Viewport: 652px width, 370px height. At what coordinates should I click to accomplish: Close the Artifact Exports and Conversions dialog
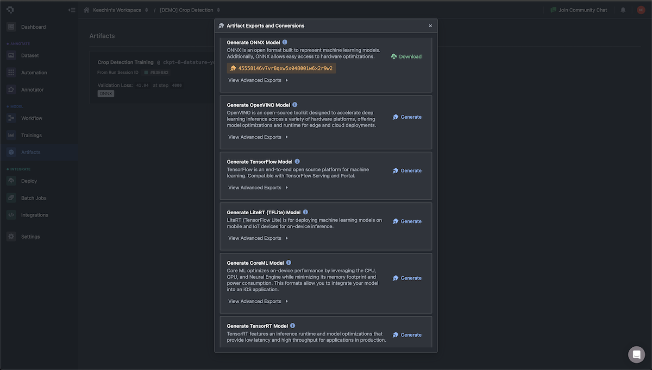click(x=430, y=25)
